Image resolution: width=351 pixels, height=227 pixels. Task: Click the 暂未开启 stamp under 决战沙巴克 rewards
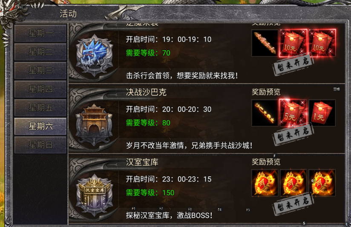coord(293,134)
